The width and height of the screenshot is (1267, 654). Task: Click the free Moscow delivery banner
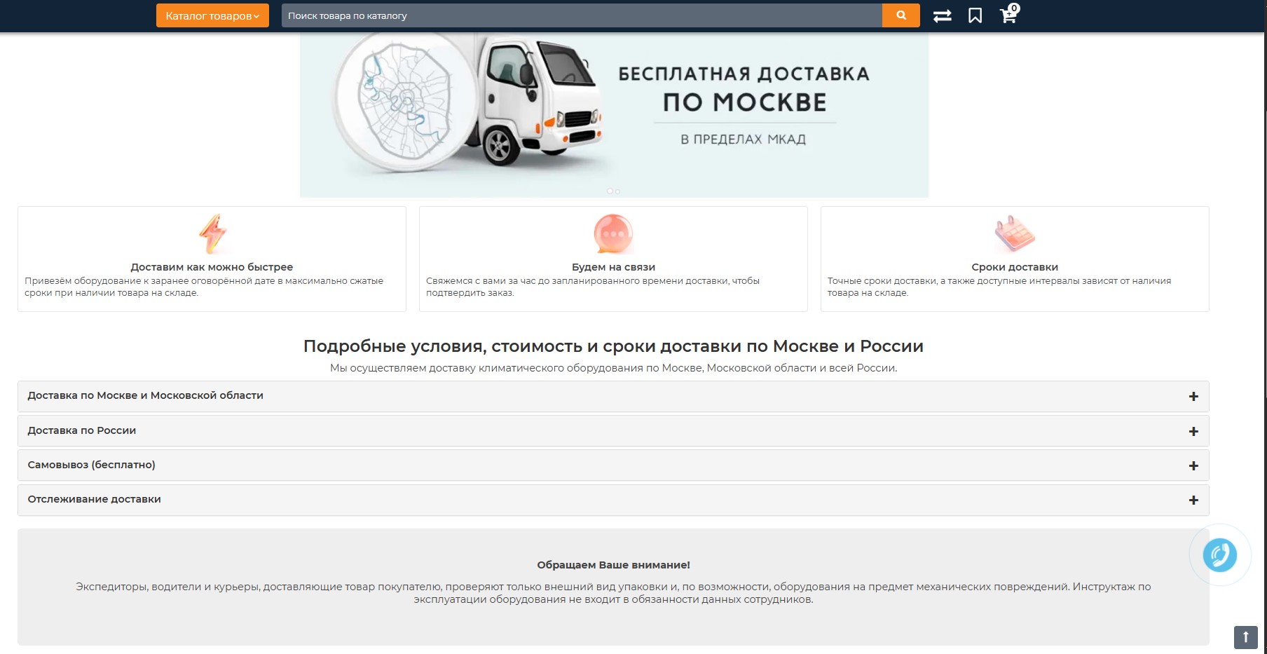(614, 112)
